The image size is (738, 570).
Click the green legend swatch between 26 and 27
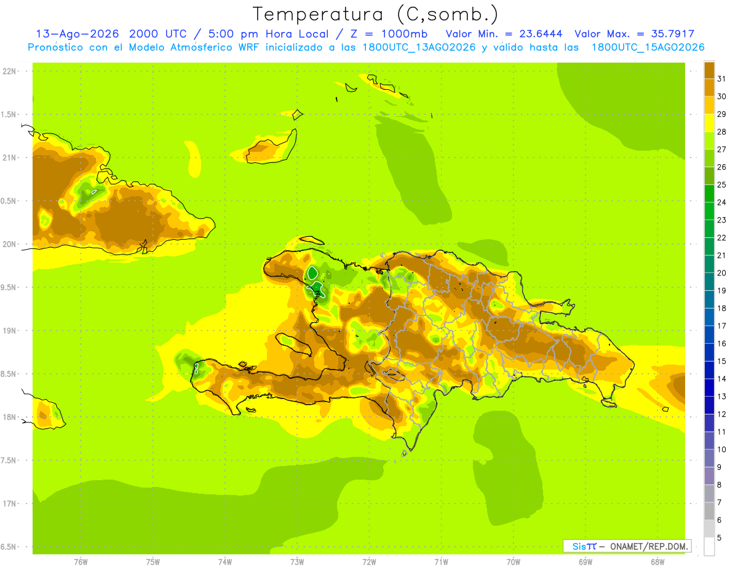tap(709, 158)
